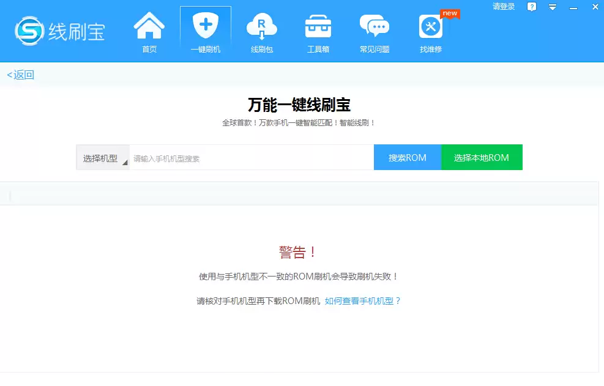Image resolution: width=604 pixels, height=386 pixels.
Task: Click the 搜索ROM button
Action: [407, 158]
